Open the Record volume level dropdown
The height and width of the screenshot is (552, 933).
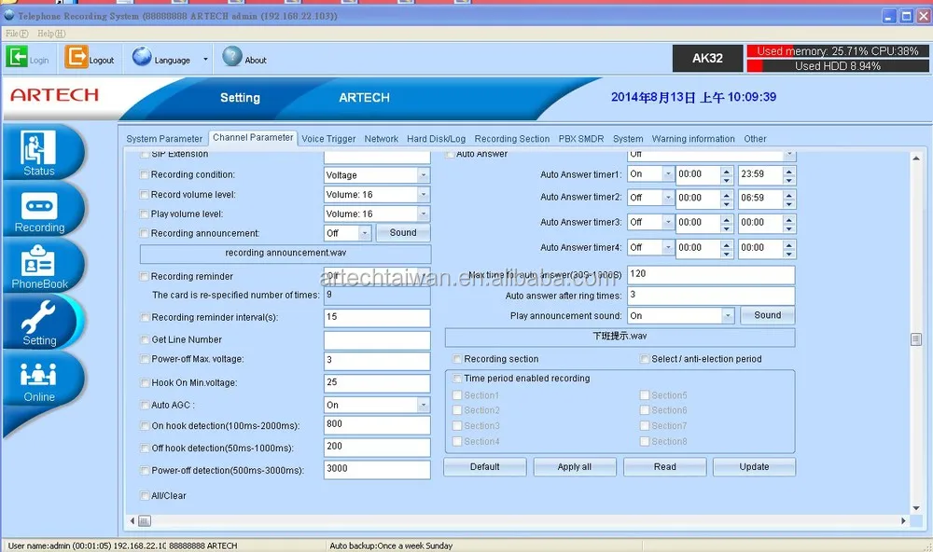[x=377, y=195]
